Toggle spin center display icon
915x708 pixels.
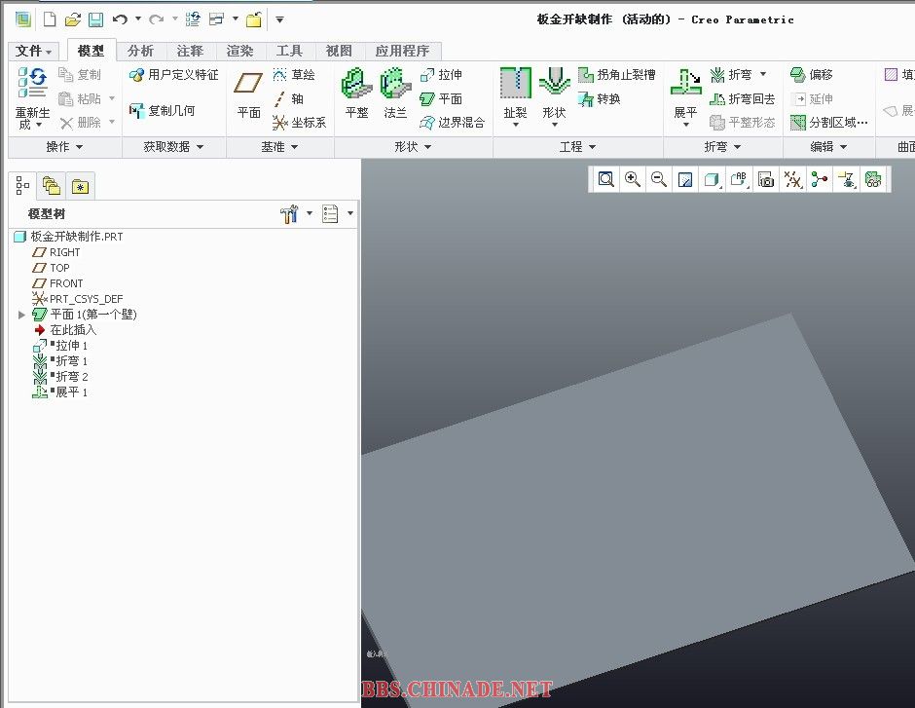tap(820, 179)
